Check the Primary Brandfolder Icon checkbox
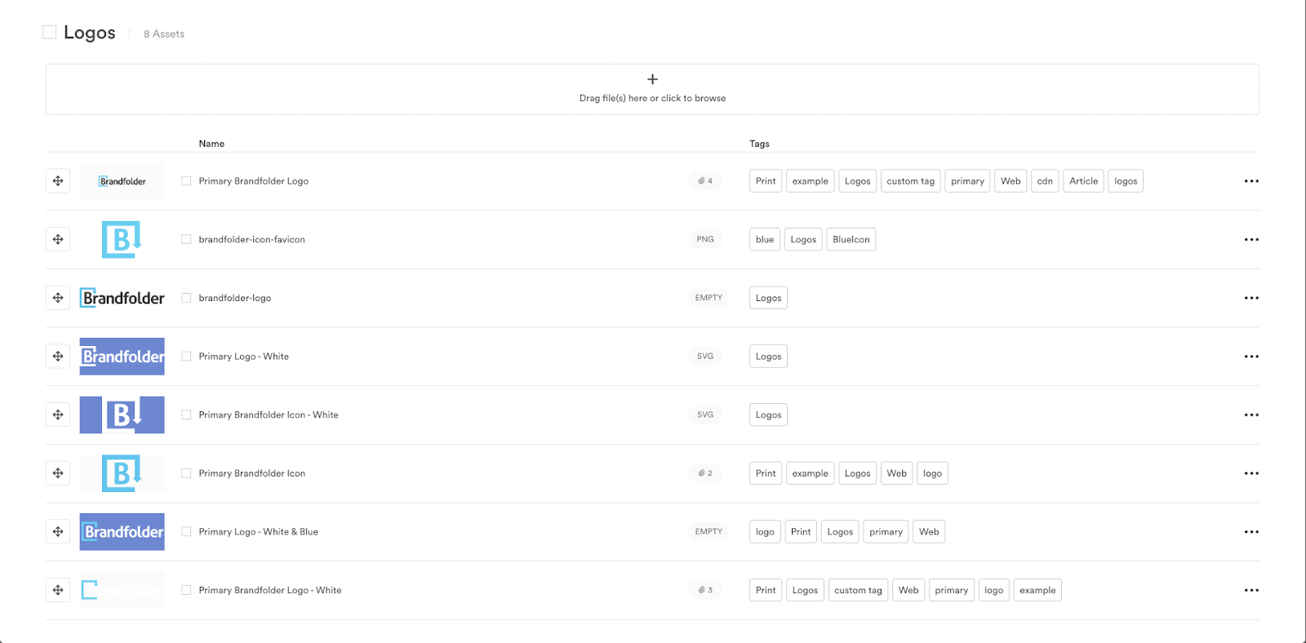The height and width of the screenshot is (643, 1306). [186, 473]
